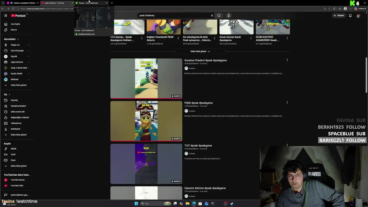The height and width of the screenshot is (207, 368).
Task: Open 'PIŞIK' video thumbnail
Action: click(146, 121)
